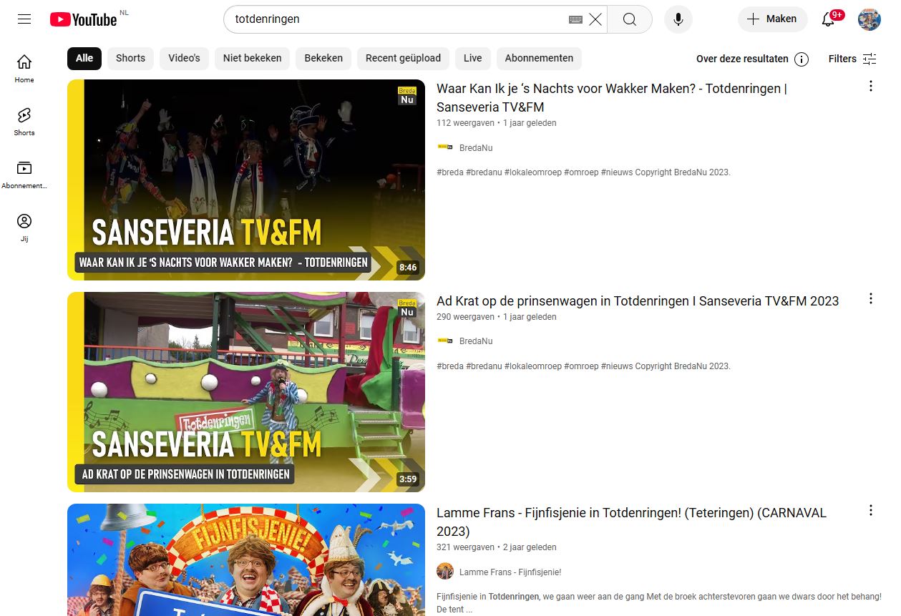The width and height of the screenshot is (901, 616).
Task: Open BredaNu channel name under first video
Action: click(x=476, y=147)
